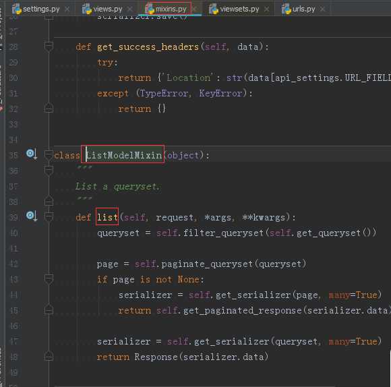
Task: Collapse fold end at return {} line
Action: point(49,109)
